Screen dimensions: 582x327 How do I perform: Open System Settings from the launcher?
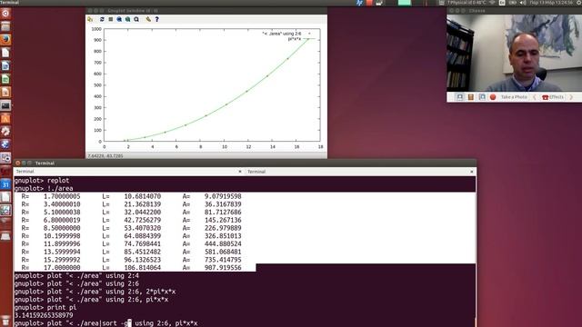tap(5, 132)
